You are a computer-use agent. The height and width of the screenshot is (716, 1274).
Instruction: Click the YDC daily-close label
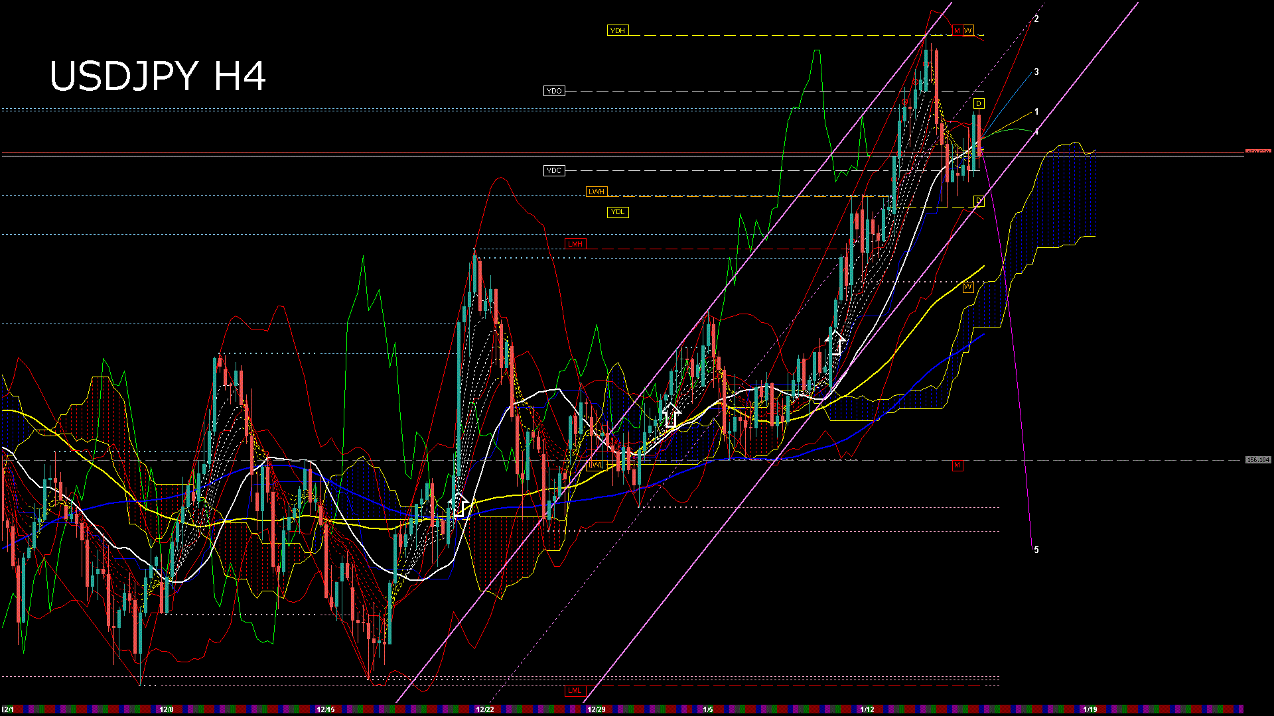(554, 170)
